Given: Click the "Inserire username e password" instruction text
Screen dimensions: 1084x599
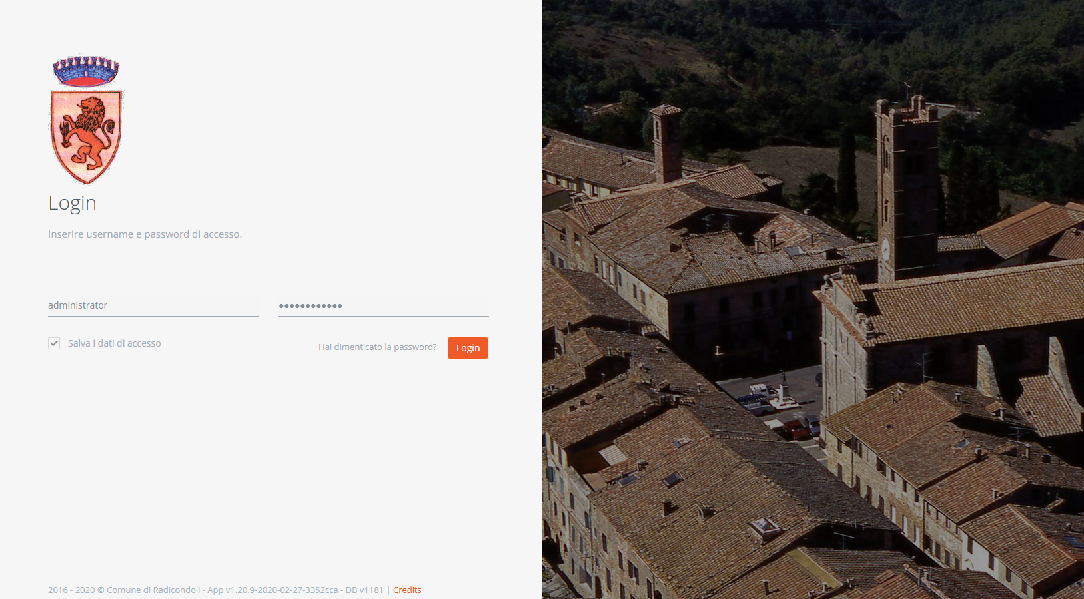Looking at the screenshot, I should coord(145,234).
